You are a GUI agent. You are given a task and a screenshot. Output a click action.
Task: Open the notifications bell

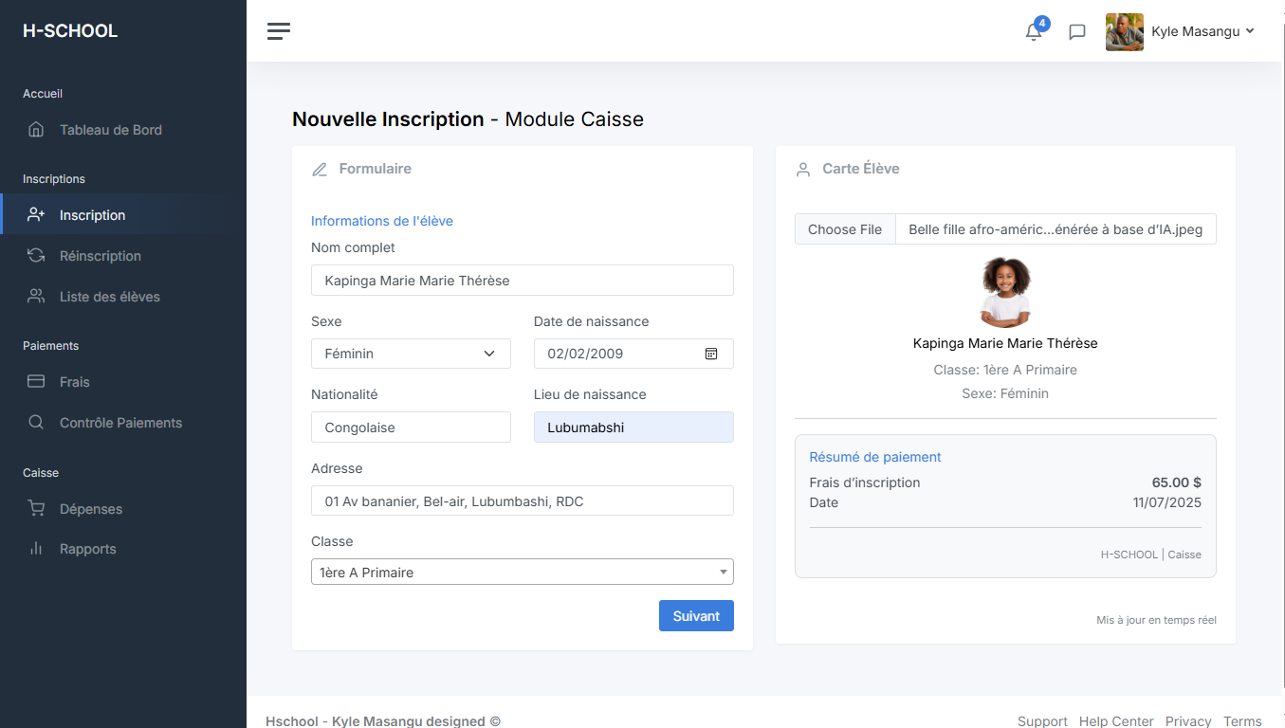point(1034,31)
